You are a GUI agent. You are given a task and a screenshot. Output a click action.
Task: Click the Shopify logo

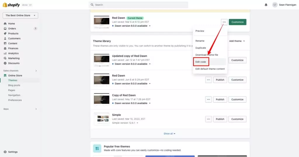click(11, 5)
